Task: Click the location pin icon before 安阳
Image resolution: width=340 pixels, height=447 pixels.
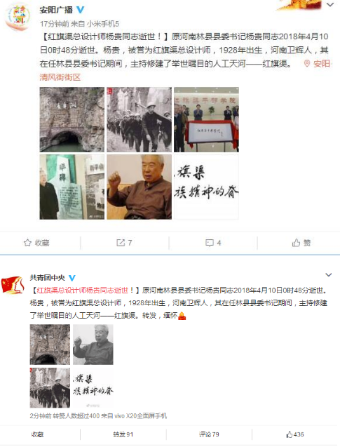Action: (x=307, y=63)
